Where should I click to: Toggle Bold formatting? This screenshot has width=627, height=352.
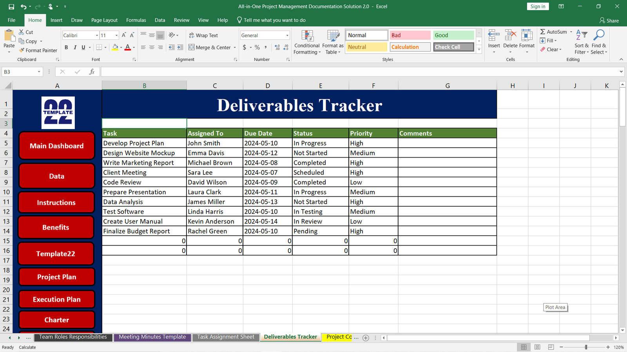(x=66, y=47)
